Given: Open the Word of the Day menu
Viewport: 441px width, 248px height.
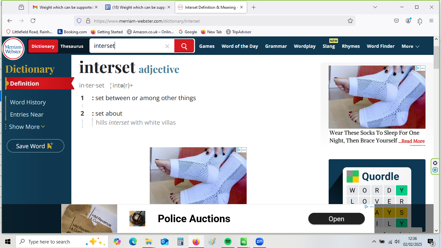Looking at the screenshot, I should 240,46.
